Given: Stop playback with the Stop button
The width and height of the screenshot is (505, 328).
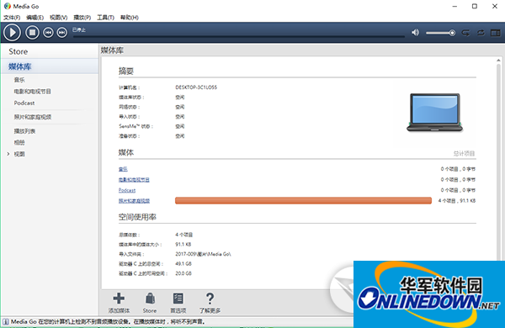Looking at the screenshot, I should 32,33.
